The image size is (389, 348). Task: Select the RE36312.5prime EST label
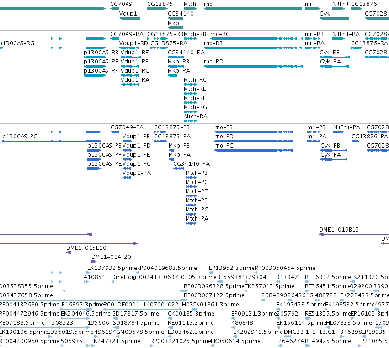pos(327,277)
